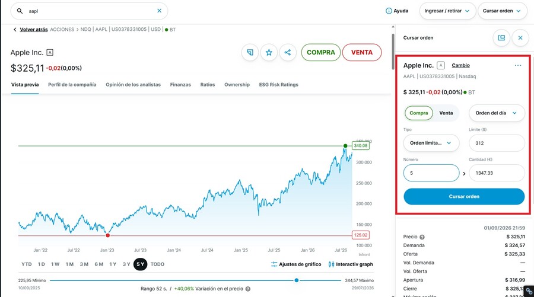Pop out the order panel window
Viewport: 534px width, 297px height.
pos(501,38)
